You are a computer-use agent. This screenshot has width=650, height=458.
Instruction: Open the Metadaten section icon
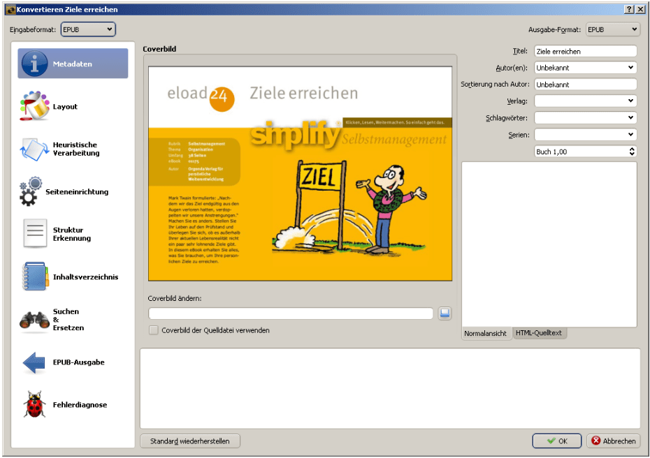click(34, 64)
